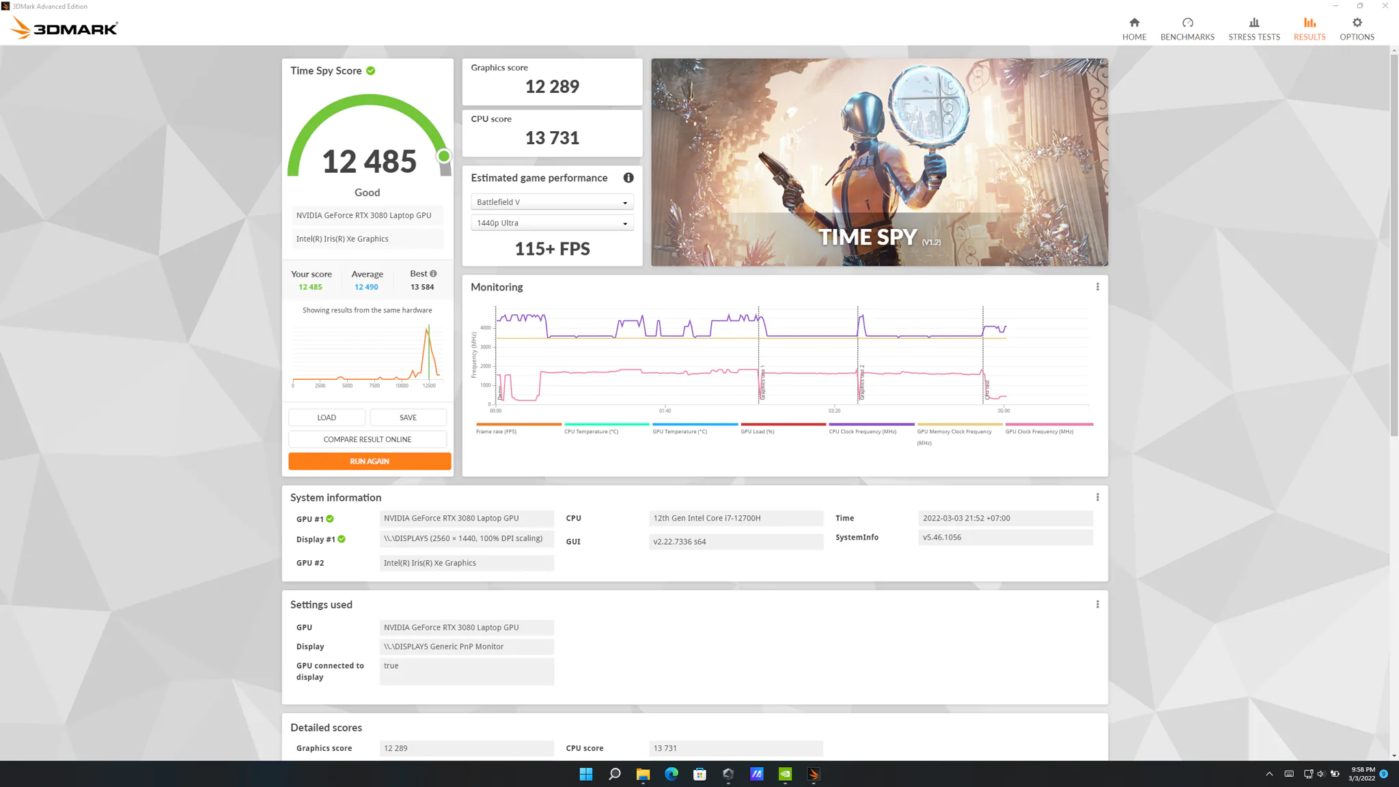This screenshot has height=787, width=1399.
Task: Expand the Battlefield V game dropdown
Action: 552,202
